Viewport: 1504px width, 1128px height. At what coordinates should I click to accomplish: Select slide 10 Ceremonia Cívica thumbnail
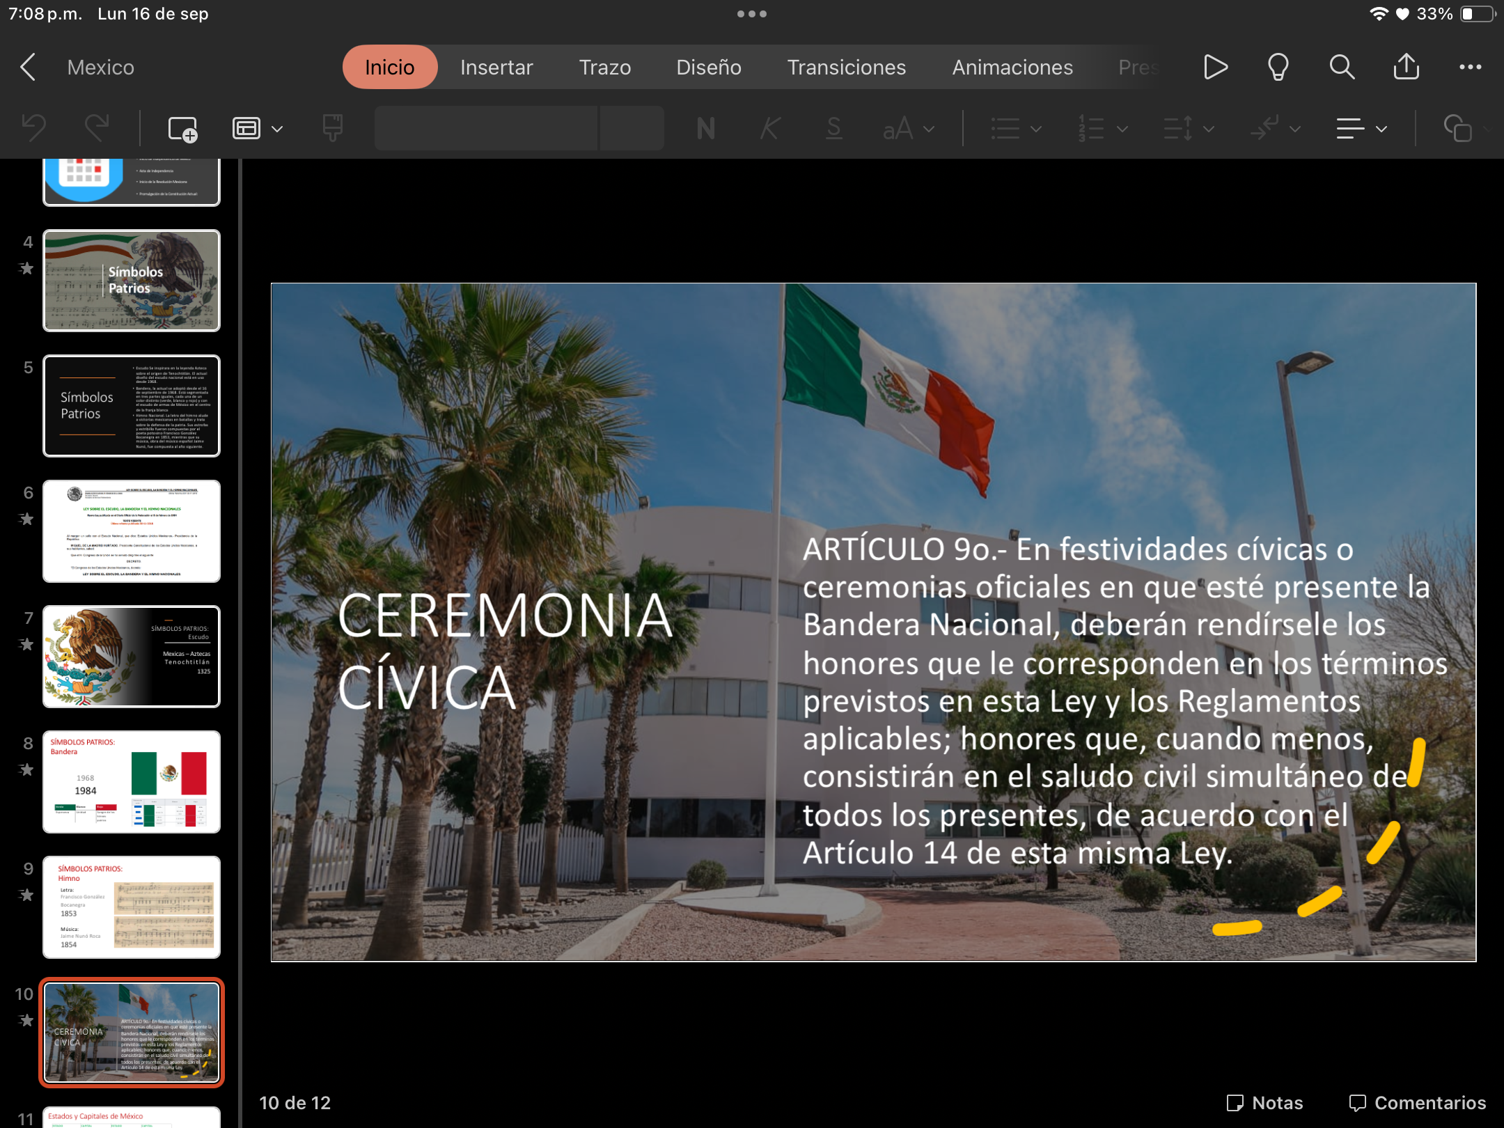click(132, 1033)
